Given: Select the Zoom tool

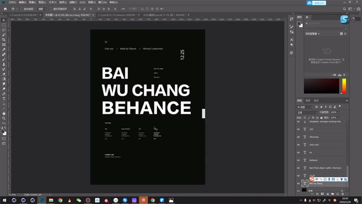Looking at the screenshot, I should 4,118.
